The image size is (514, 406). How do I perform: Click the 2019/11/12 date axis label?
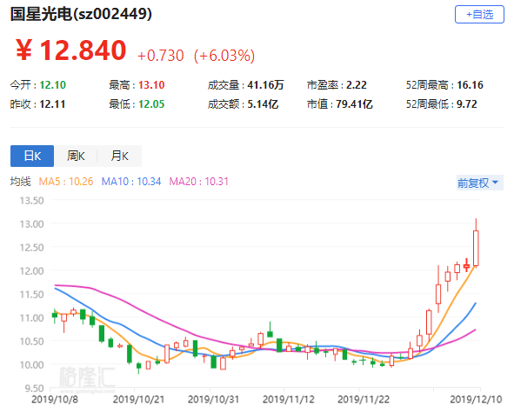click(289, 399)
